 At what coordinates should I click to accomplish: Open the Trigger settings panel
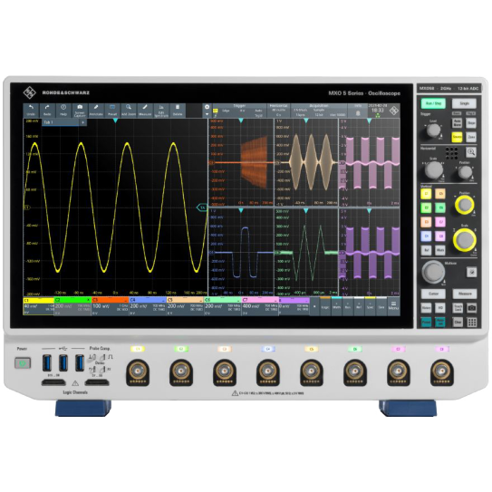coord(239,111)
